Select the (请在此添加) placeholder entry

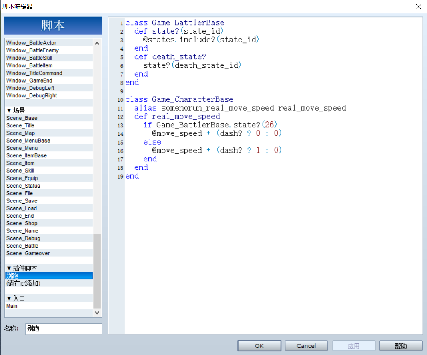49,283
